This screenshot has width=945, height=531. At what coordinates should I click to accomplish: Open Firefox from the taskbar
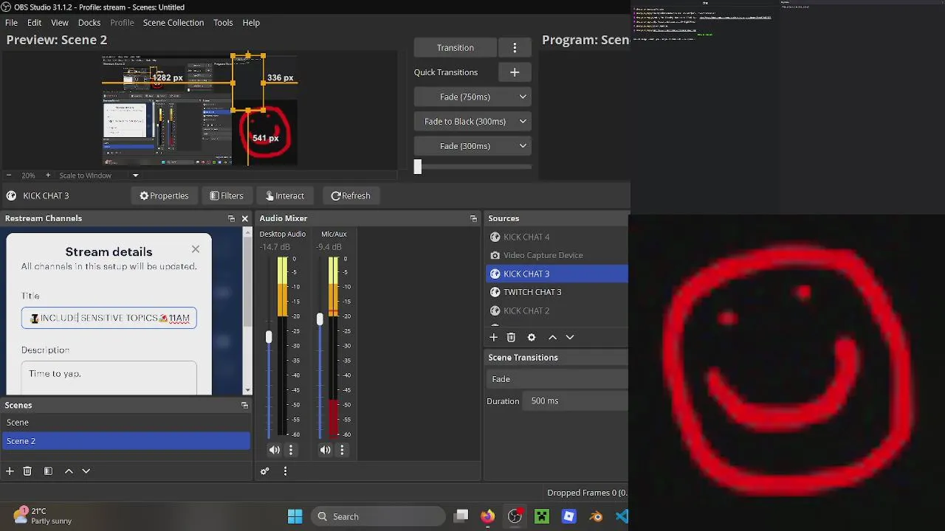click(488, 516)
